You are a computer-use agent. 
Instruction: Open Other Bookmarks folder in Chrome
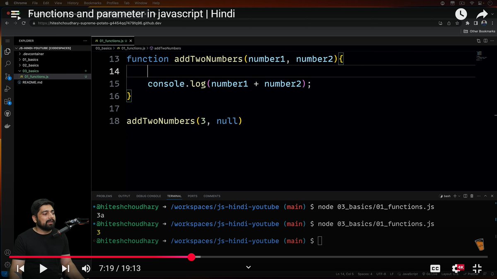[x=479, y=31]
